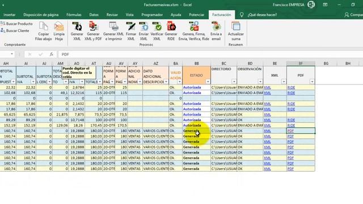
Task: Run Generar RIDE
Action: pyautogui.click(x=171, y=31)
